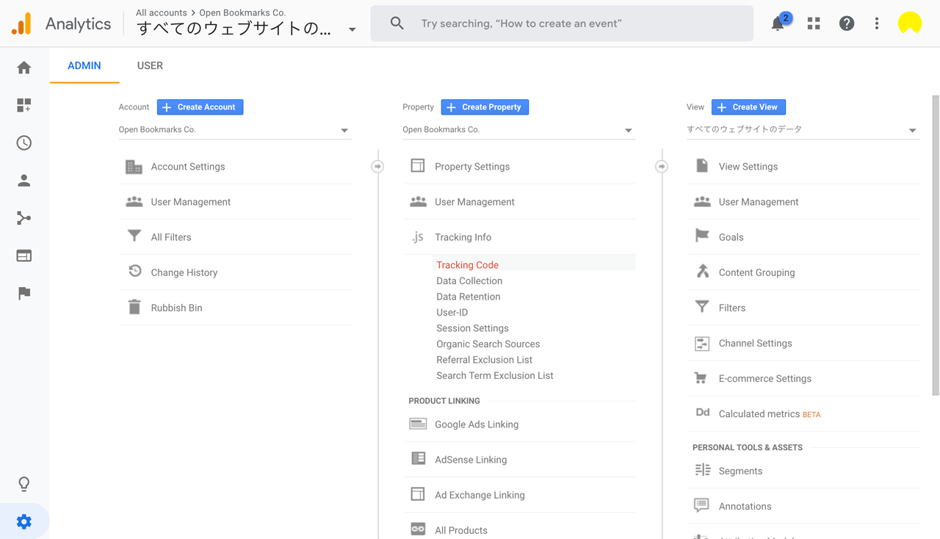Viewport: 940px width, 539px height.
Task: Click the Annotations speech bubble icon
Action: pyautogui.click(x=701, y=506)
